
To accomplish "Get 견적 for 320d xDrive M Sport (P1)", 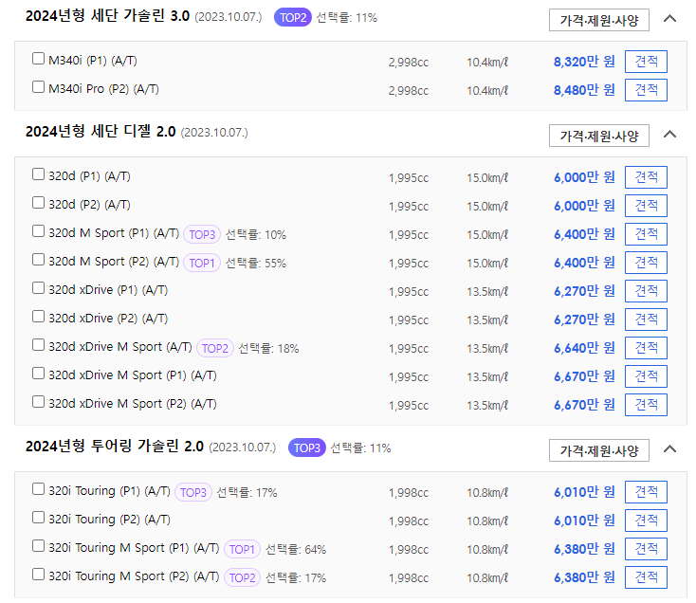I will pos(646,376).
